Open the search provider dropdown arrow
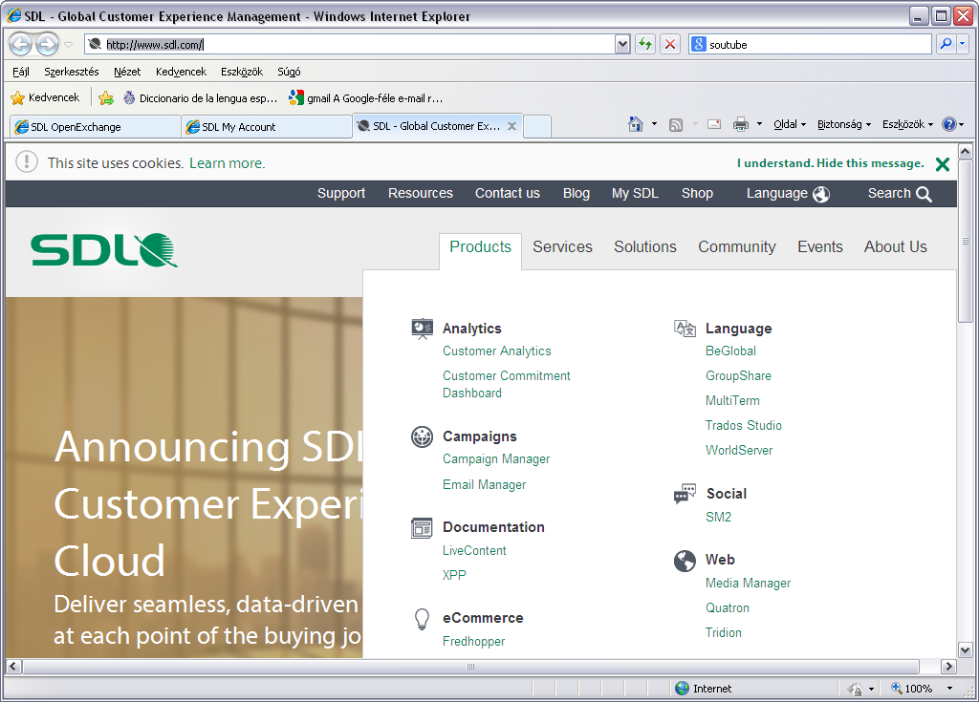The image size is (979, 702). [962, 44]
